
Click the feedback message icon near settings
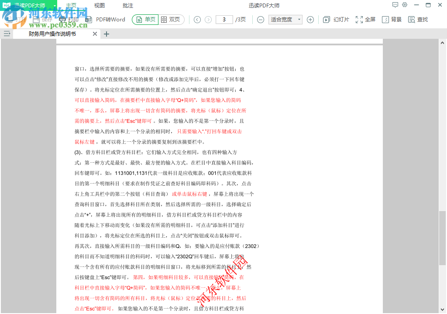click(395, 4)
